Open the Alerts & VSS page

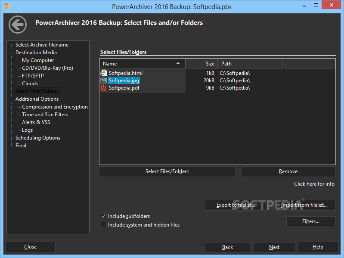tap(36, 122)
